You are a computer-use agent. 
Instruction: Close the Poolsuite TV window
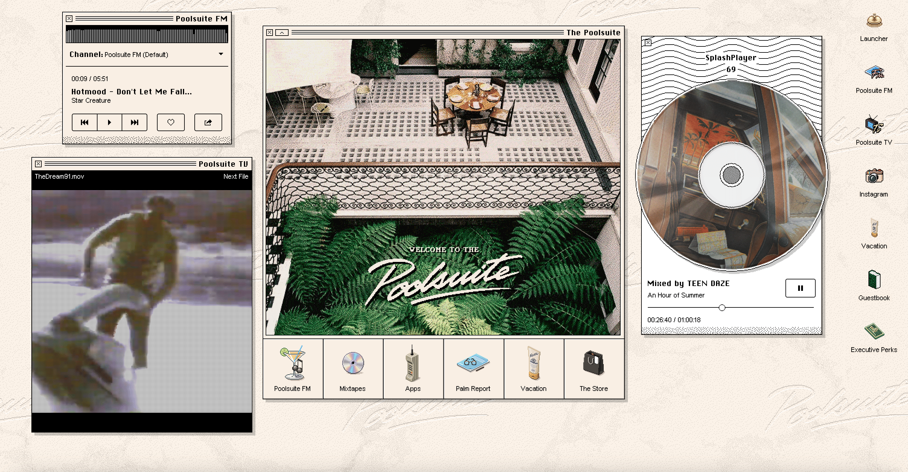[38, 164]
